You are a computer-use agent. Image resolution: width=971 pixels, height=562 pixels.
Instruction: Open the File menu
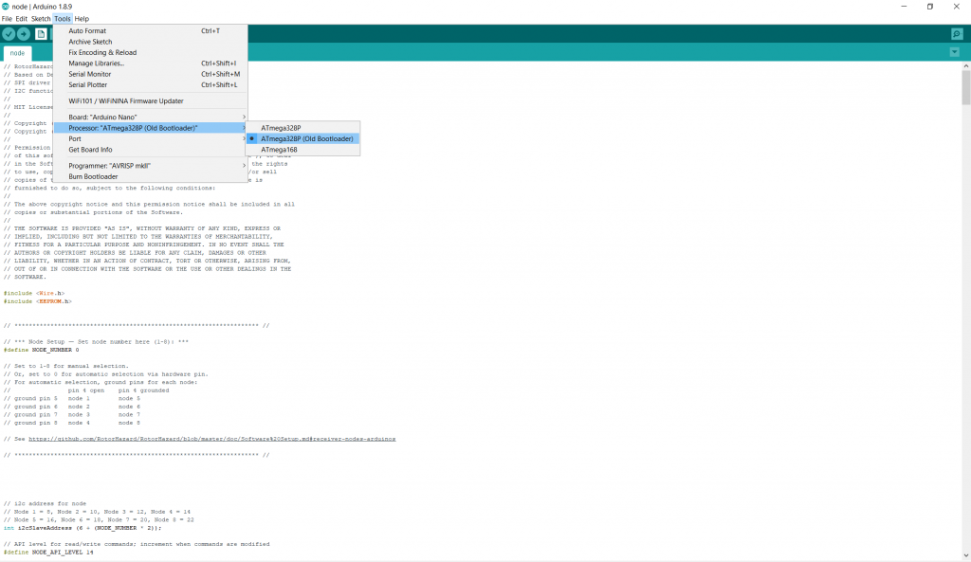(7, 19)
